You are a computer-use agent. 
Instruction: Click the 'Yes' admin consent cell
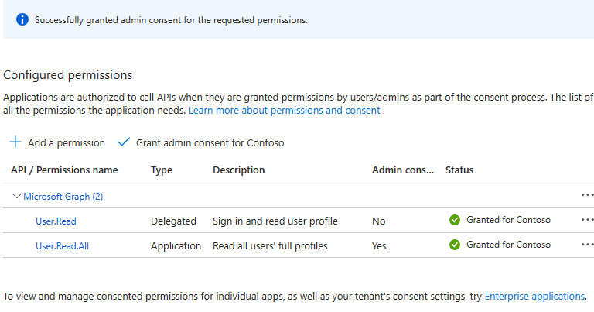coord(379,246)
